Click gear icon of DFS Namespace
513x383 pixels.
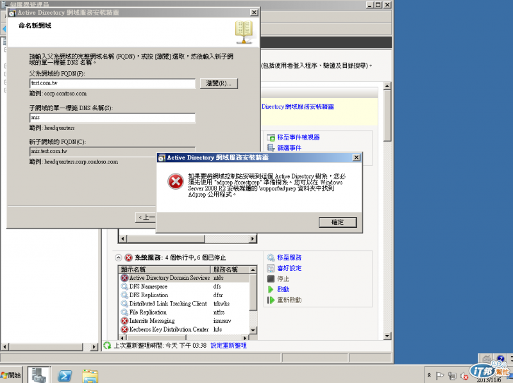(x=124, y=286)
